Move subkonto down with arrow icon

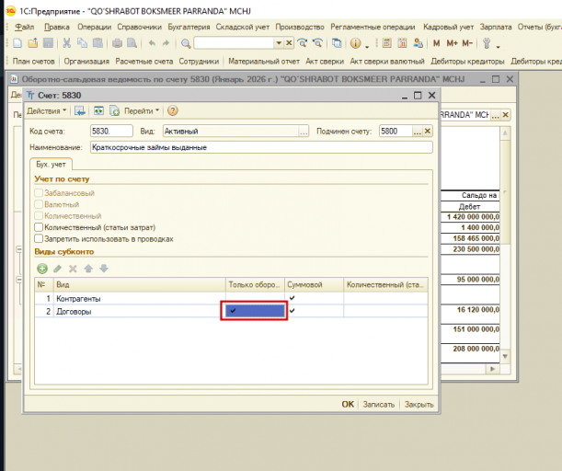(104, 268)
